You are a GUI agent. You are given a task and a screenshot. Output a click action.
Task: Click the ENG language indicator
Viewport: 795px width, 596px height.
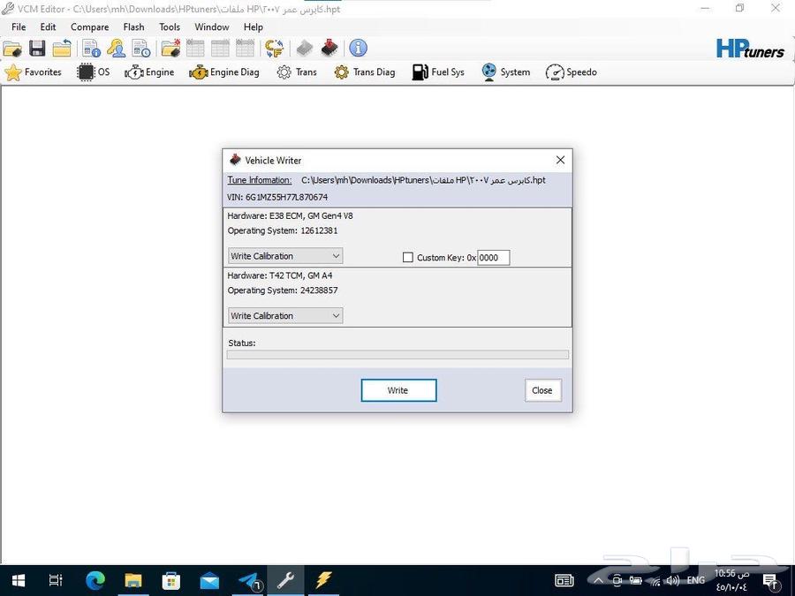(x=696, y=580)
